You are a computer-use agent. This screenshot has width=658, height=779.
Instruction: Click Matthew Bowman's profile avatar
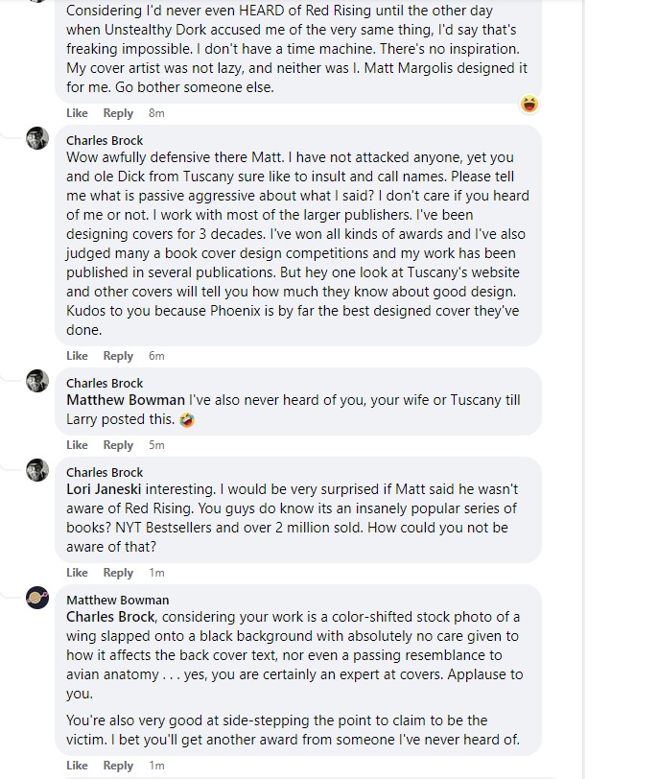point(37,598)
